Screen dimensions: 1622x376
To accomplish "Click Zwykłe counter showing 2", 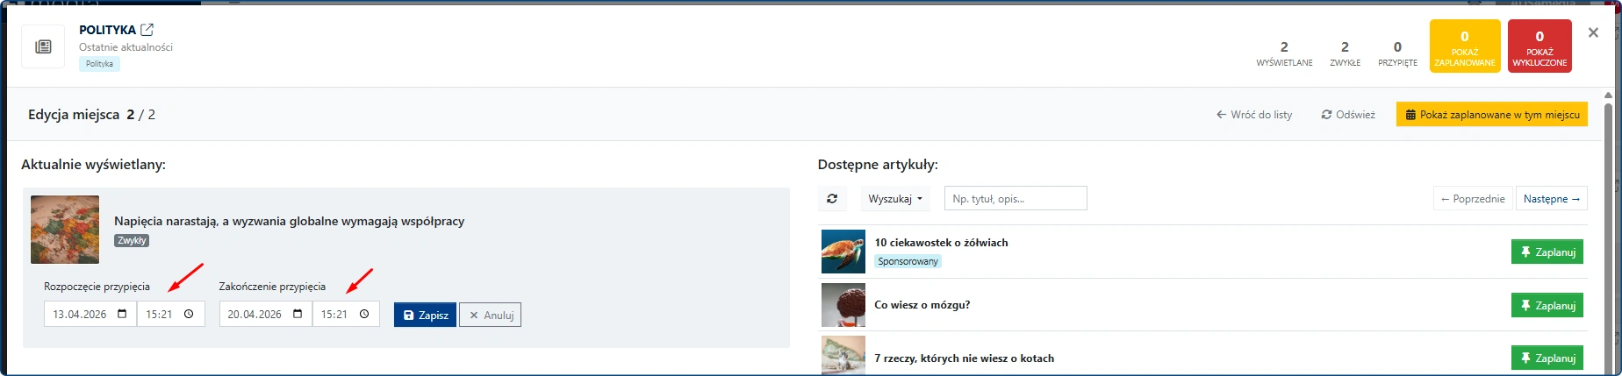I will pos(1345,53).
